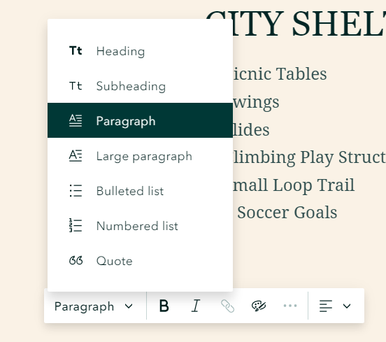Image resolution: width=386 pixels, height=342 pixels.
Task: Choose Subheading from the style menu
Action: click(140, 86)
